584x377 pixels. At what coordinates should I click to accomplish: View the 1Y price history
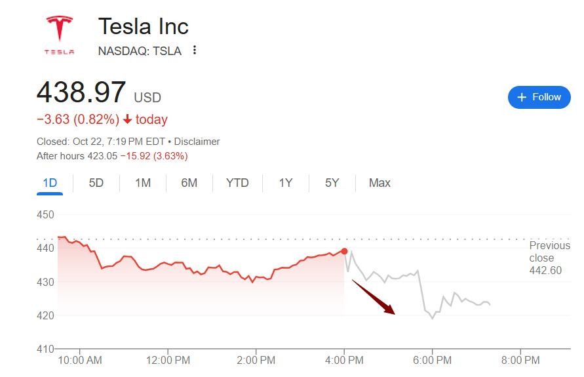[286, 183]
